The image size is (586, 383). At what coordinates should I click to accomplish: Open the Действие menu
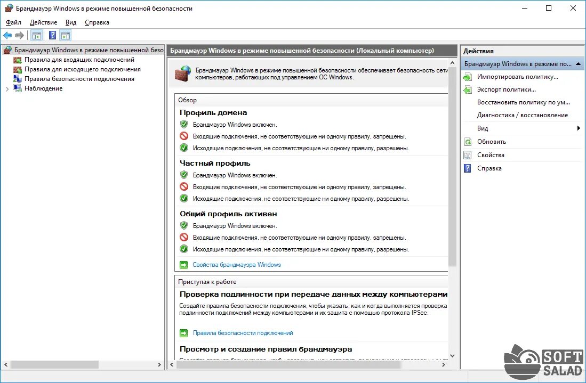click(x=43, y=22)
